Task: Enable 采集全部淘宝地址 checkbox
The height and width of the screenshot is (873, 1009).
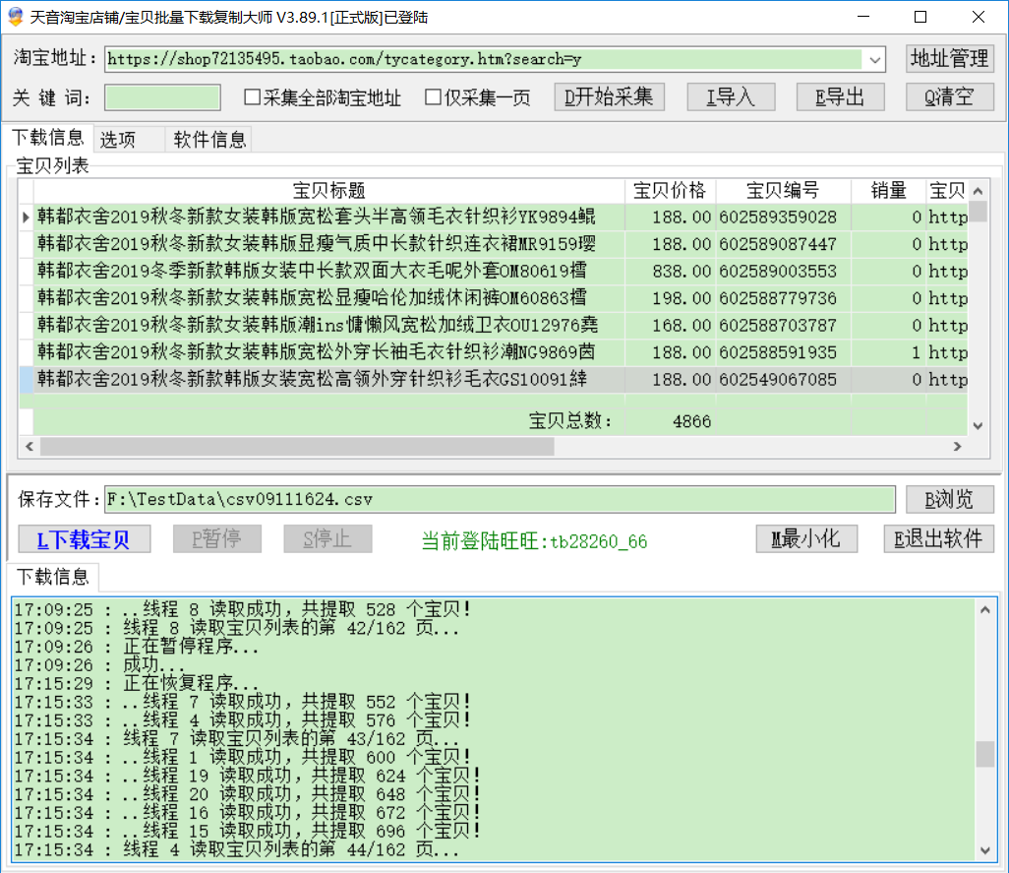Action: click(x=253, y=97)
